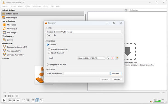
Task: Skip to previous media track
Action: tap(10, 100)
